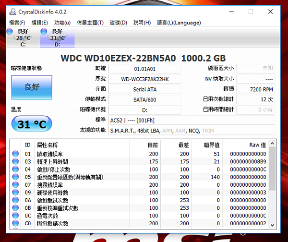Click the scroll down arrow in attribute list
Screen dimensions: 288x242
click(272, 225)
